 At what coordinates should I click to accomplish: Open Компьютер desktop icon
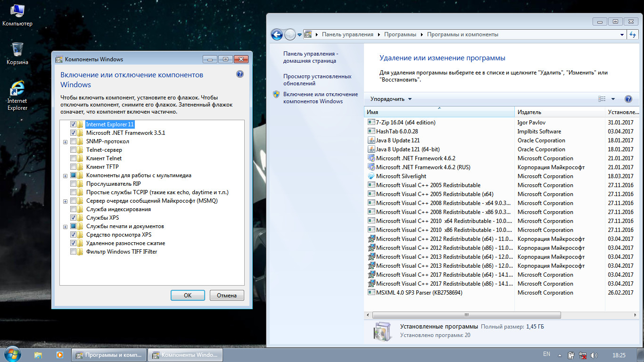(17, 15)
